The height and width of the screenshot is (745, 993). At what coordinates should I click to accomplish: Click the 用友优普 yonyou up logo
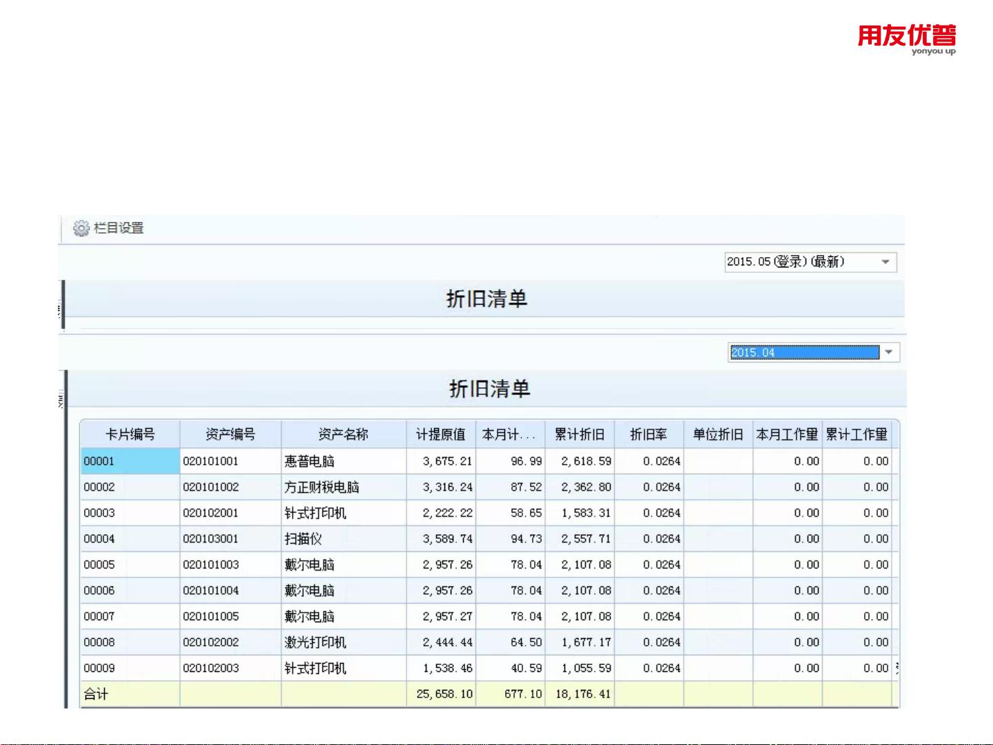pyautogui.click(x=907, y=39)
